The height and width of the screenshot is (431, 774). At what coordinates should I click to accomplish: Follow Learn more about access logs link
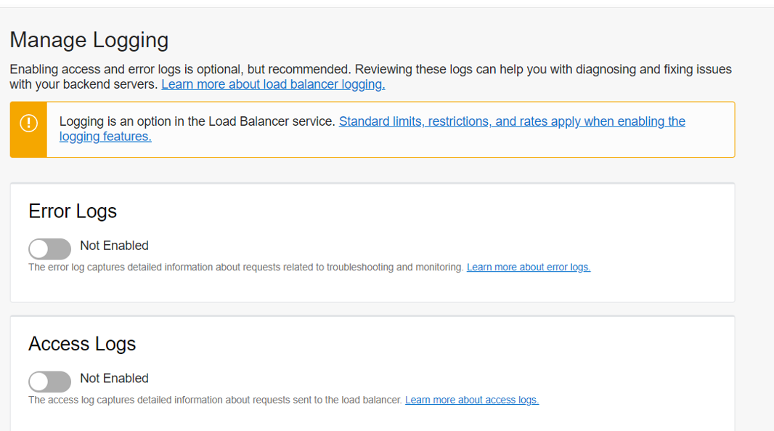click(472, 400)
